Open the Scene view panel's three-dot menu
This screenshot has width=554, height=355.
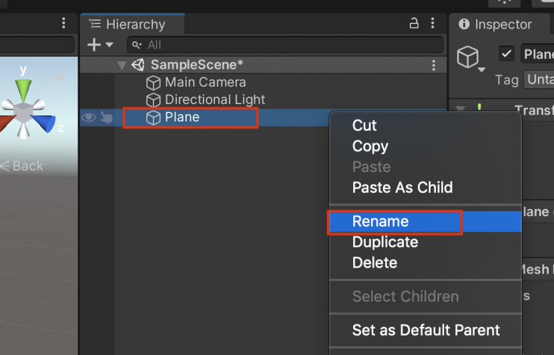pos(64,24)
